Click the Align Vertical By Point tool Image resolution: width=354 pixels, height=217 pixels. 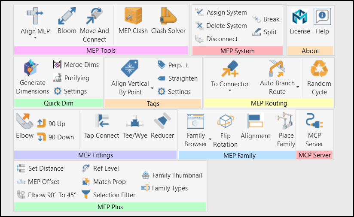[x=130, y=78]
